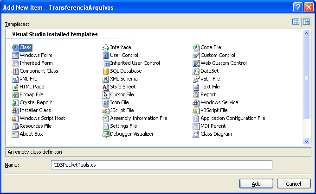Choose the MDI Parent icon
Screen dimensions: 316x194
tap(196, 126)
